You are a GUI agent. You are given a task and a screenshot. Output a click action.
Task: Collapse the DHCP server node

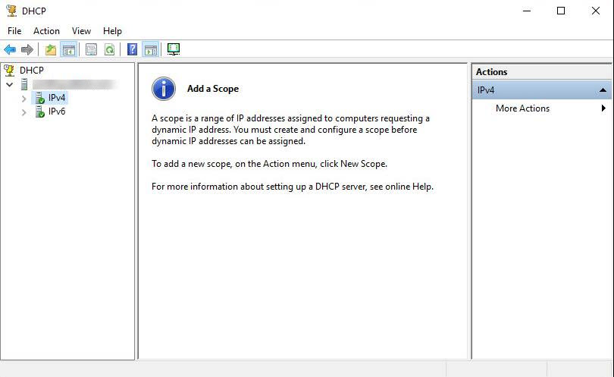coord(9,85)
